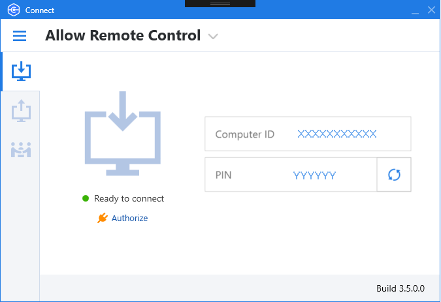Click the Authorize link
441x302 pixels.
click(129, 218)
